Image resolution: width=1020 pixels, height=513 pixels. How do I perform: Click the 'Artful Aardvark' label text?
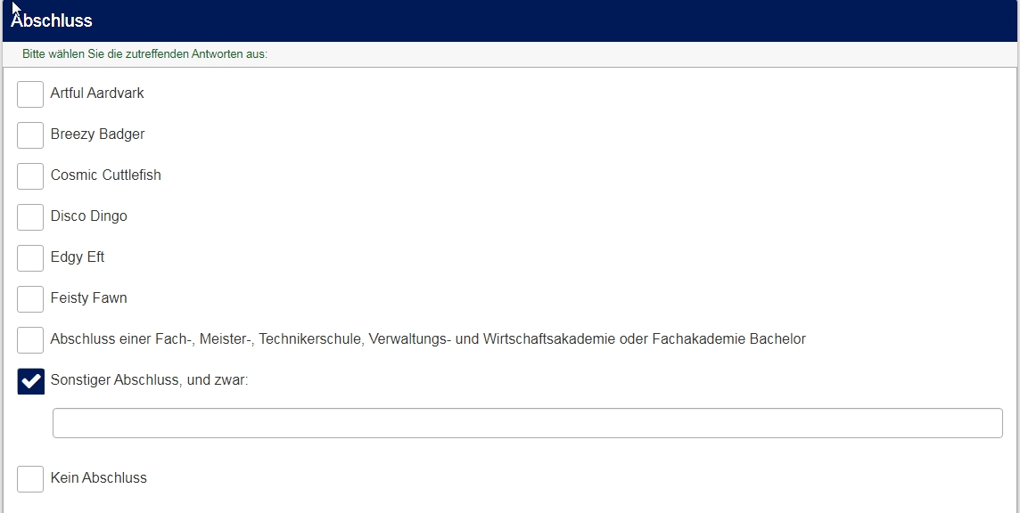click(97, 94)
